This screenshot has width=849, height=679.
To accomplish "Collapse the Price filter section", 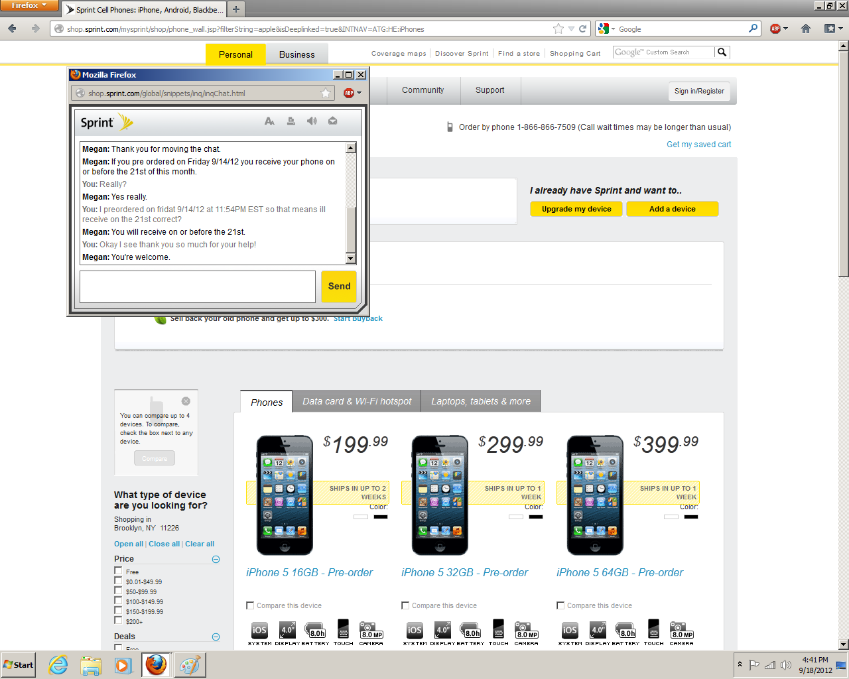I will 216,559.
